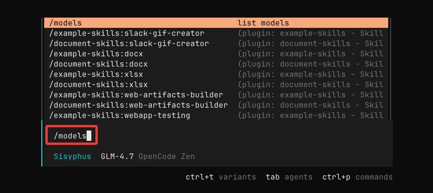The image size is (433, 193).
Task: Pick the /document-skills:xlsx entry
Action: point(98,84)
